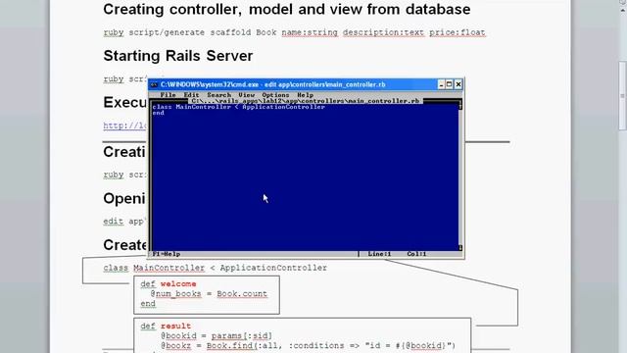The width and height of the screenshot is (627, 353).
Task: Click the 'def result' text in document
Action: click(x=166, y=326)
